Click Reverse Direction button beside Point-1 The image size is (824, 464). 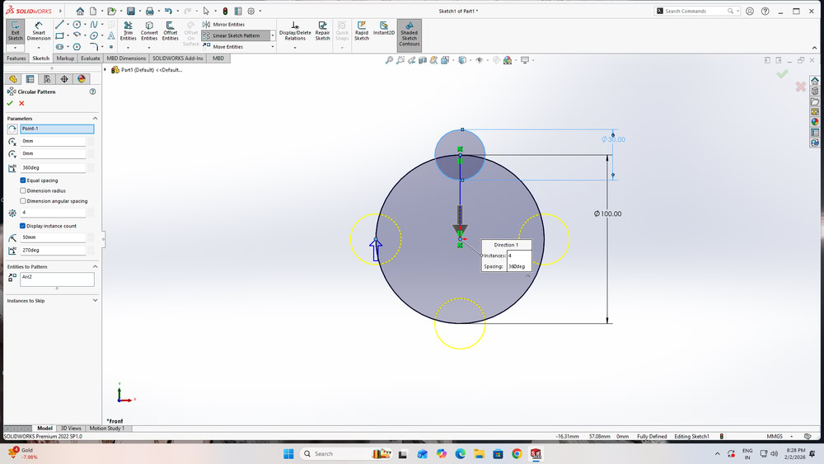(12, 129)
